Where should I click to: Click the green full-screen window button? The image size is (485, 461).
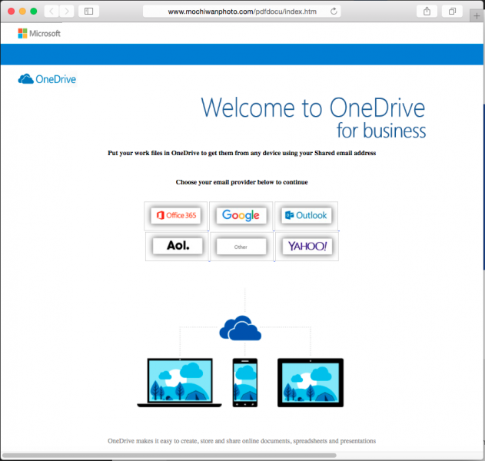pos(33,12)
